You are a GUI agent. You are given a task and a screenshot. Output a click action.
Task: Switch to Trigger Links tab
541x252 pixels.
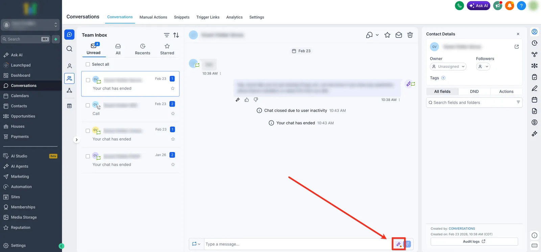208,17
